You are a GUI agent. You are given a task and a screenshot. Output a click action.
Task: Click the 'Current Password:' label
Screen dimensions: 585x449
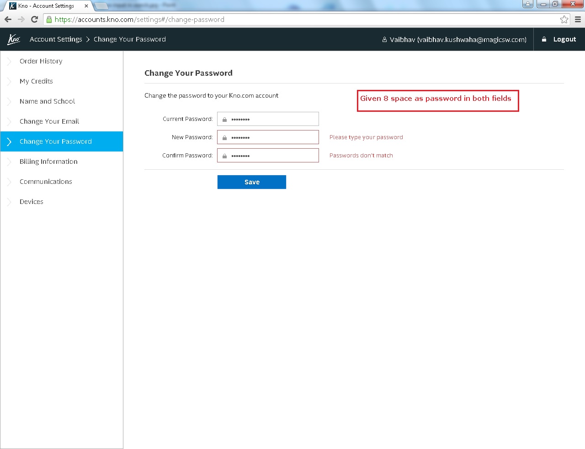(x=188, y=119)
